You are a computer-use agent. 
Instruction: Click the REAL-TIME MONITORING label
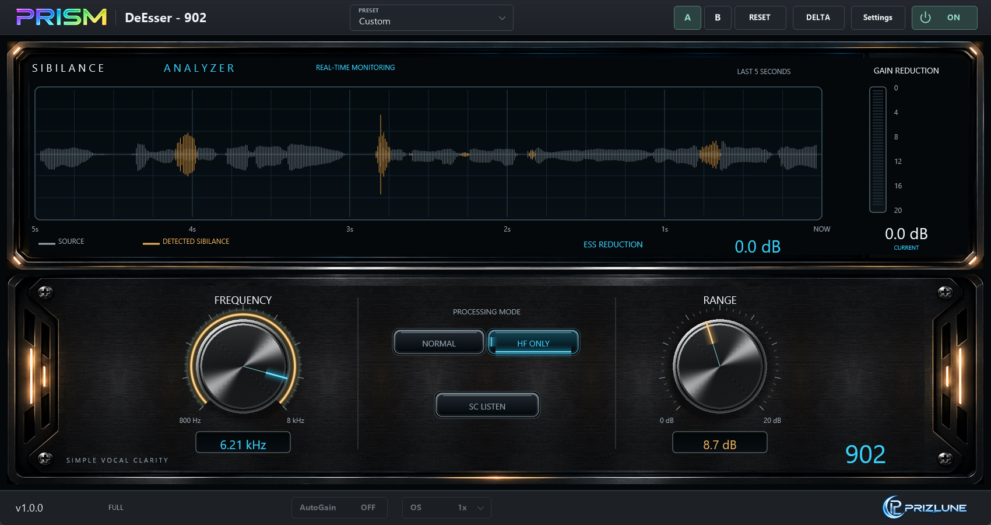356,68
